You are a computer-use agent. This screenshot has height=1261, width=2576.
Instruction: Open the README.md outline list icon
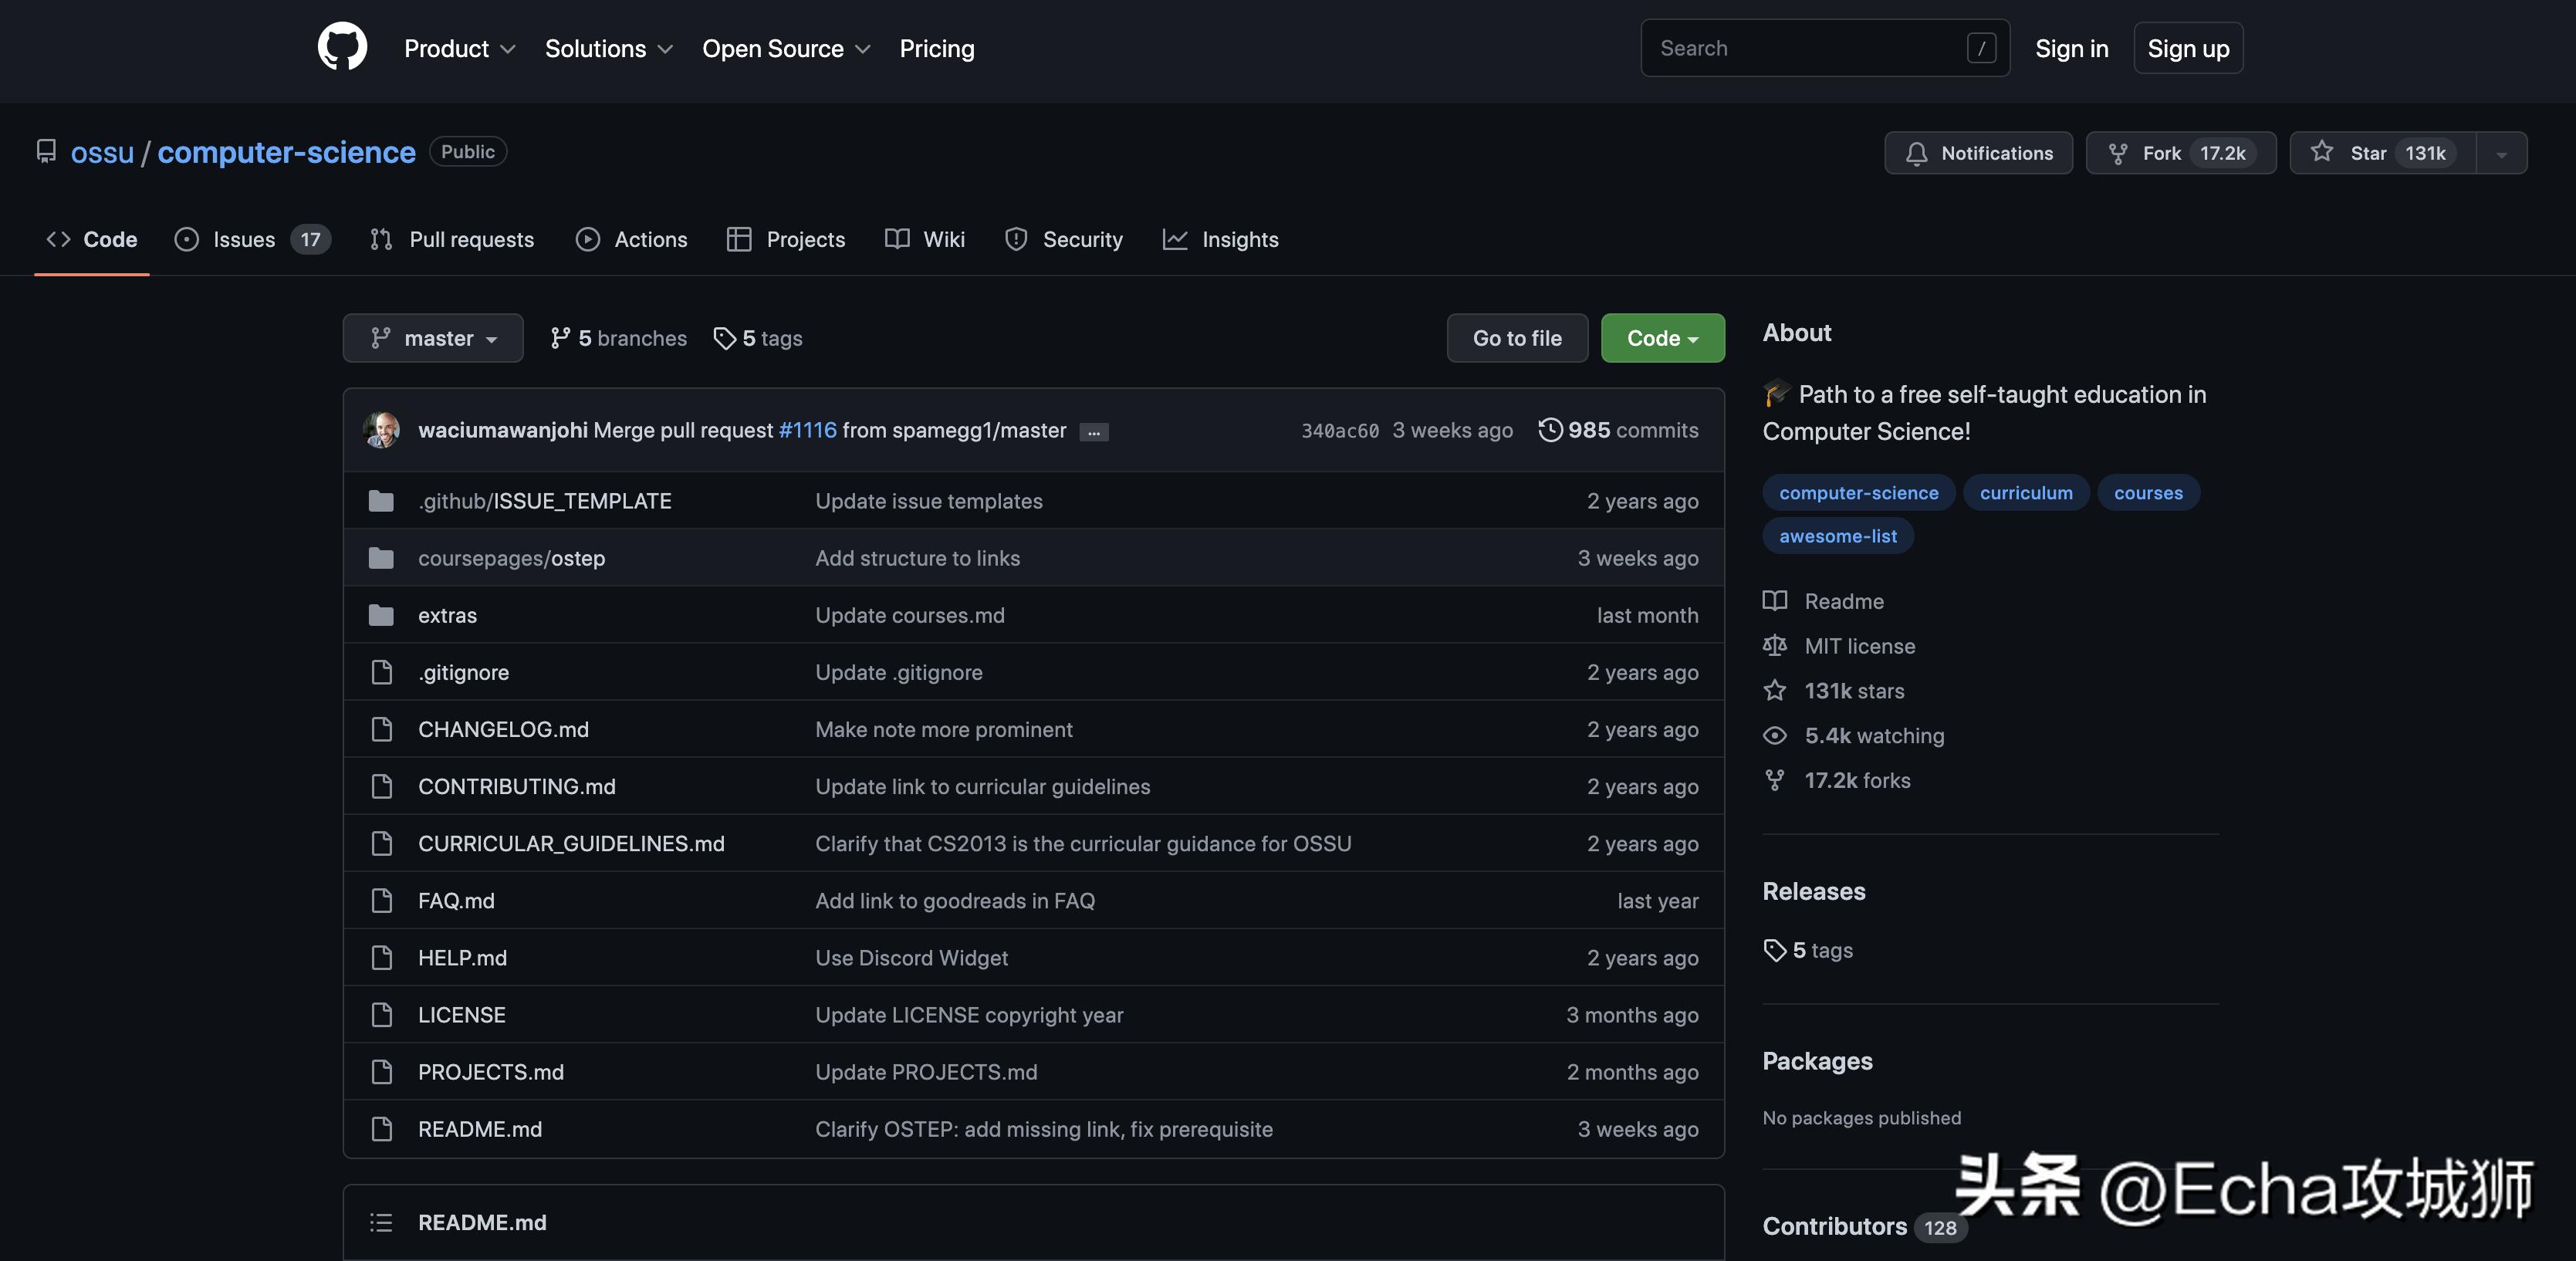(381, 1222)
